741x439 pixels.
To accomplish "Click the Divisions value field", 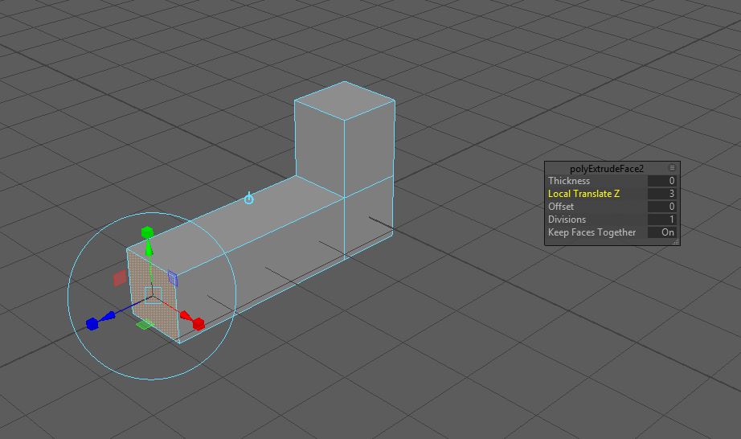I will pyautogui.click(x=662, y=219).
